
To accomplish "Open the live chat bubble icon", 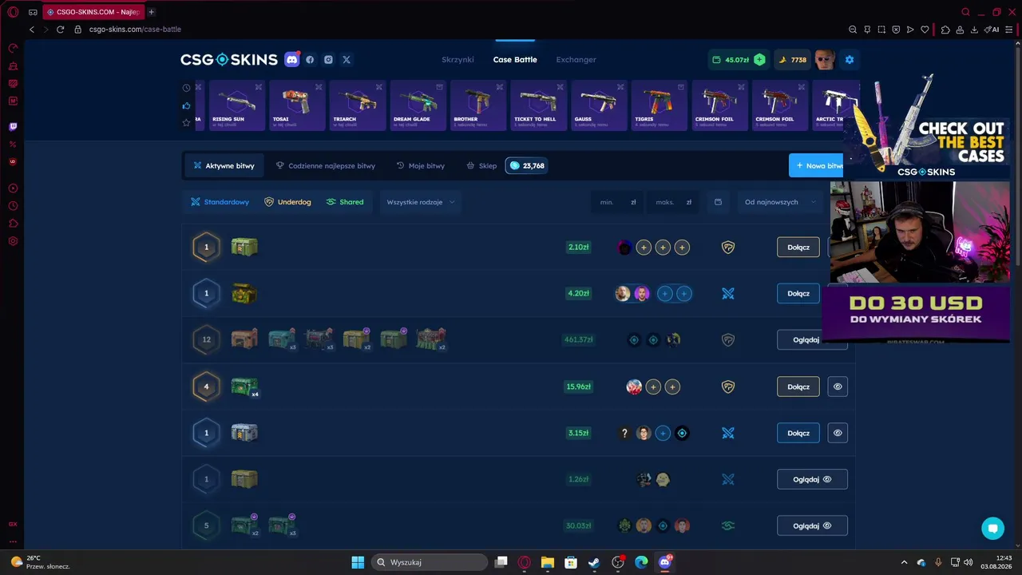I will pos(992,528).
